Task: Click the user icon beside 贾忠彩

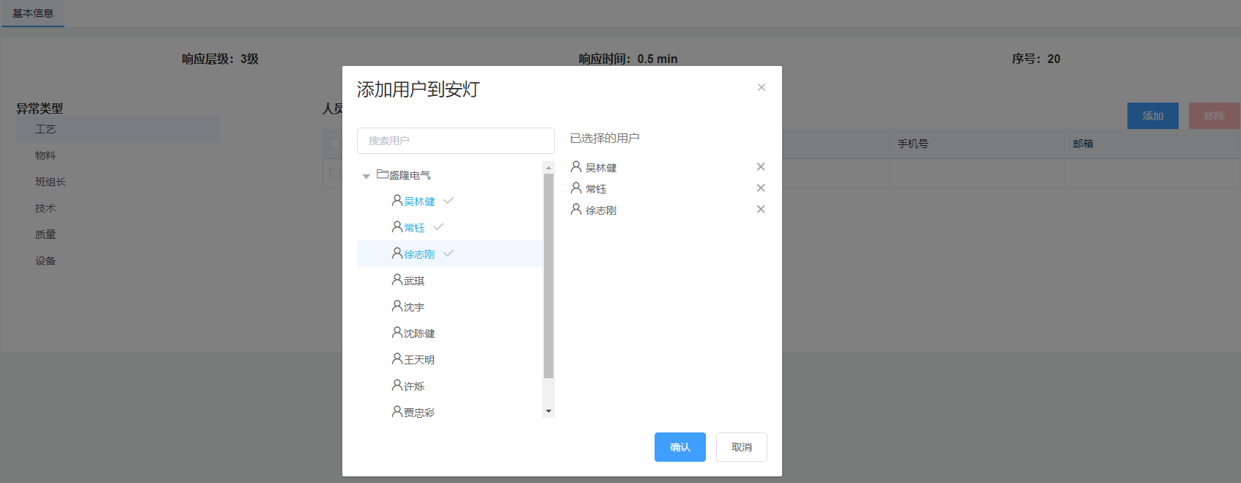Action: click(x=397, y=412)
